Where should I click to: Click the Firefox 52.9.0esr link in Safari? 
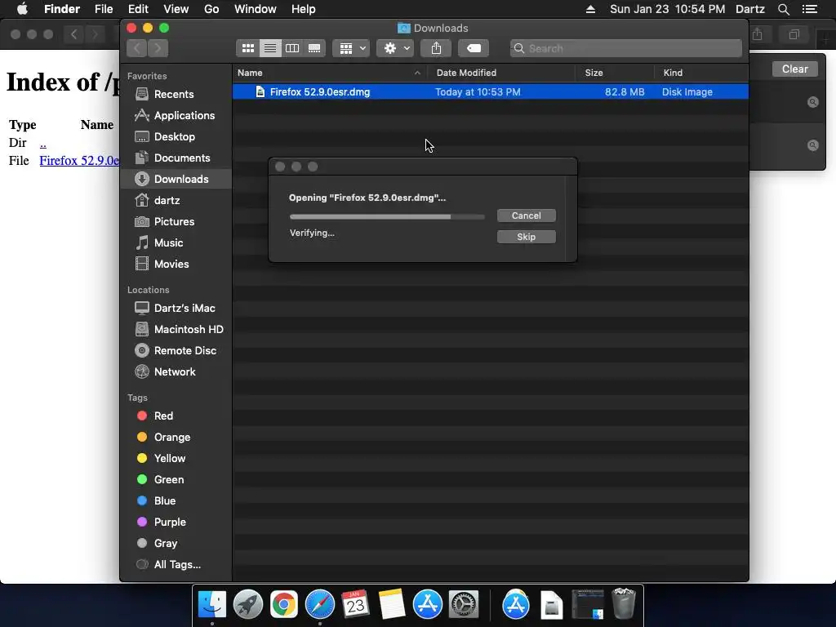coord(79,161)
